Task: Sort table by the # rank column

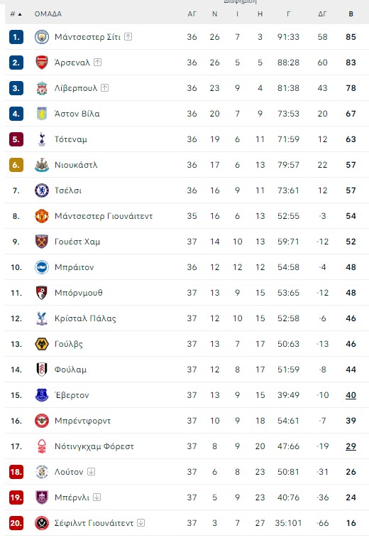Action: (x=16, y=14)
